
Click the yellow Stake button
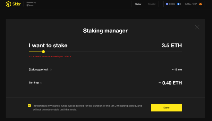[166, 108]
